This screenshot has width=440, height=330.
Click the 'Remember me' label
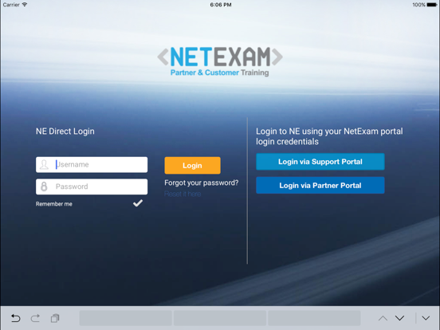click(54, 204)
